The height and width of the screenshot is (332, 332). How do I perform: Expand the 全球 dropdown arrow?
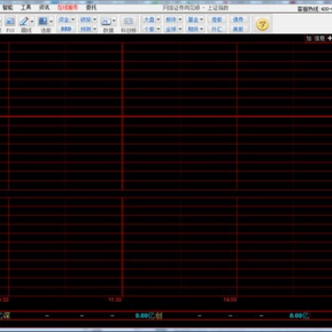pyautogui.click(x=180, y=29)
